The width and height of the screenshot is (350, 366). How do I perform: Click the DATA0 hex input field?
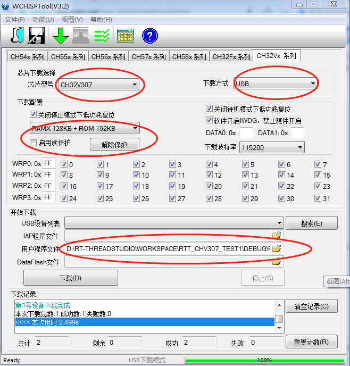click(246, 133)
